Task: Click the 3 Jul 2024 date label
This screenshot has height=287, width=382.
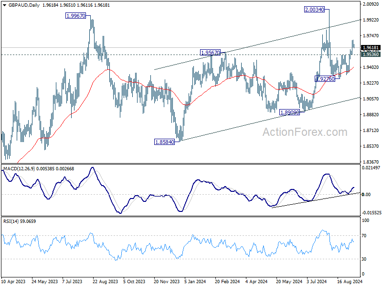Action: [x=317, y=281]
